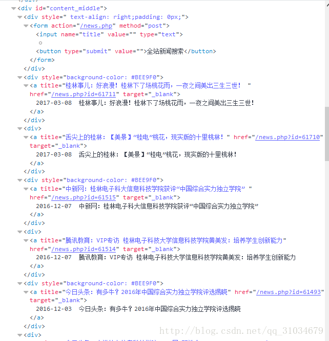Open the /news.php form action link
The image size is (329, 341).
click(x=96, y=26)
